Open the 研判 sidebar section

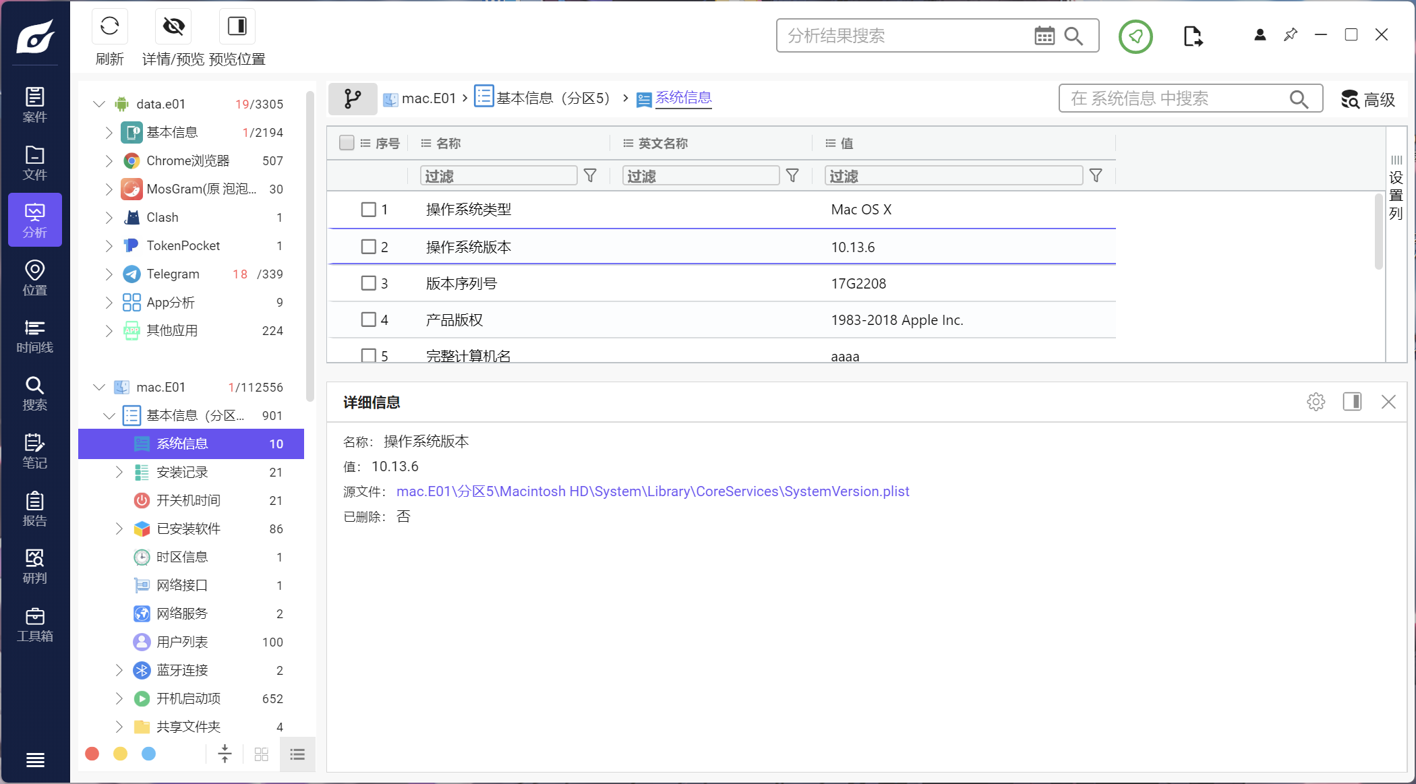[35, 566]
